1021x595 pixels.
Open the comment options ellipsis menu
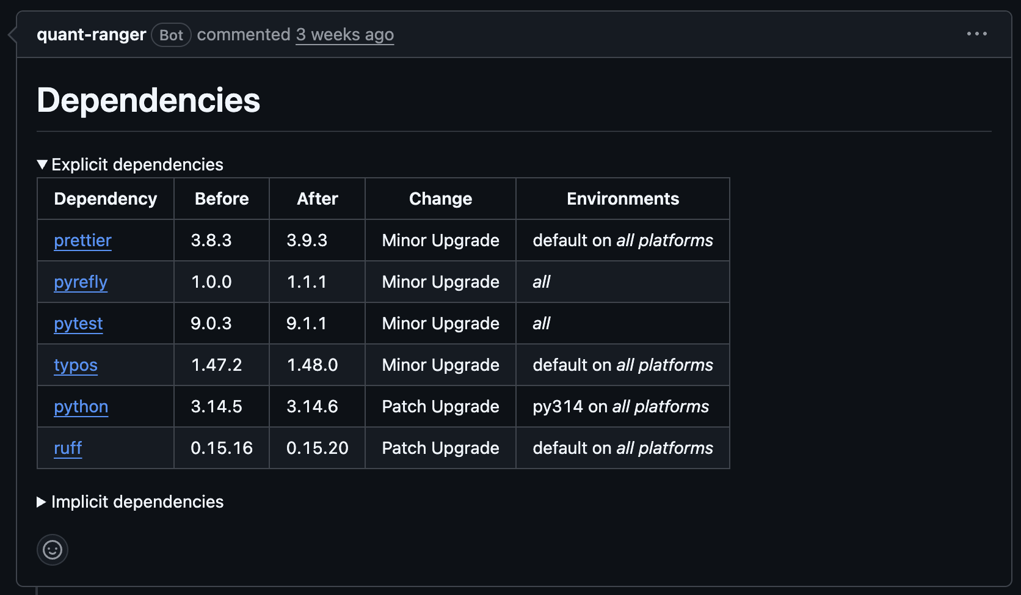click(976, 34)
